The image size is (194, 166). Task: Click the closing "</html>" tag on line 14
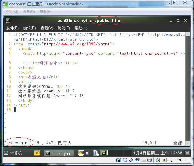21,105
